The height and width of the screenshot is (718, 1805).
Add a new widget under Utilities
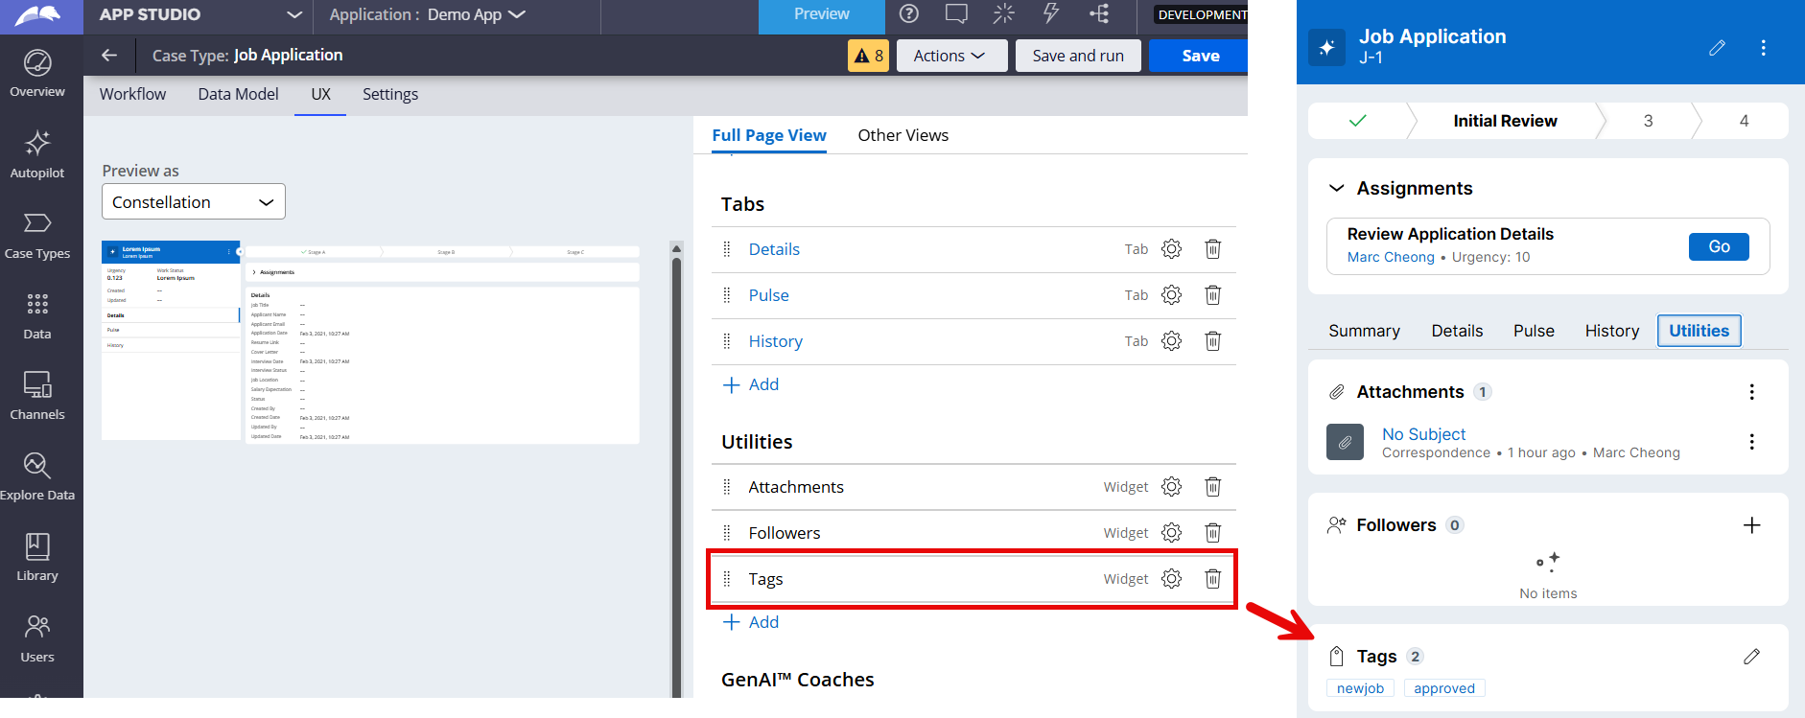751,622
